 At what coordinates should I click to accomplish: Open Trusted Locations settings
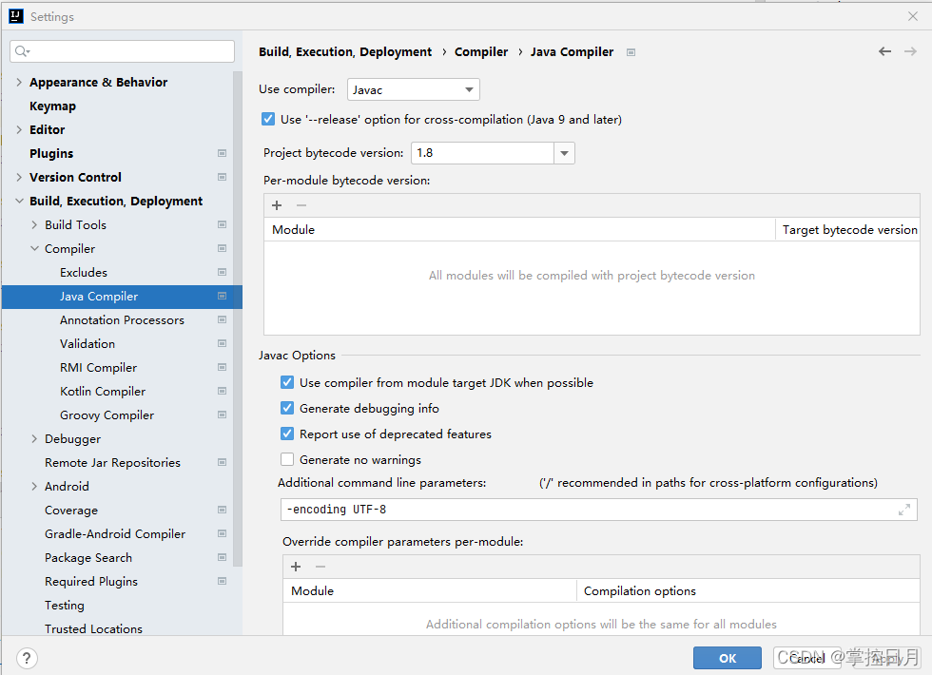pos(93,628)
